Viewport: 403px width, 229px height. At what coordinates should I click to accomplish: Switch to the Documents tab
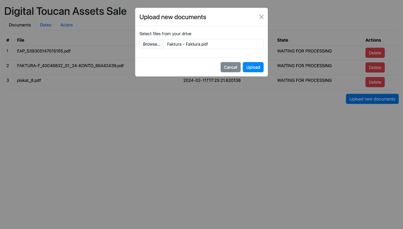pos(20,25)
